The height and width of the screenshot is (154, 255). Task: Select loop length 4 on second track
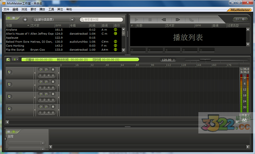pos(49,88)
